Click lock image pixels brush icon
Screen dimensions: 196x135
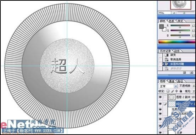point(172,91)
